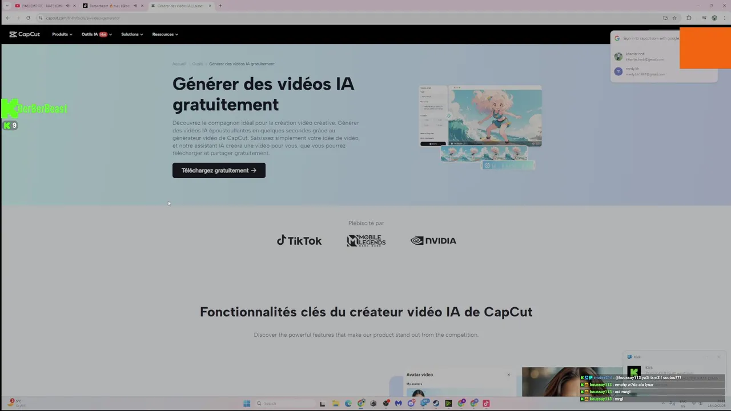Open the Malwarebytes taskbar icon
731x411 pixels.
pyautogui.click(x=398, y=403)
